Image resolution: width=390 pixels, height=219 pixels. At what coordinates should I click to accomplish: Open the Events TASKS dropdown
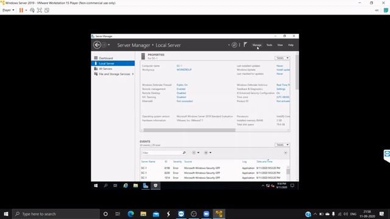(282, 145)
